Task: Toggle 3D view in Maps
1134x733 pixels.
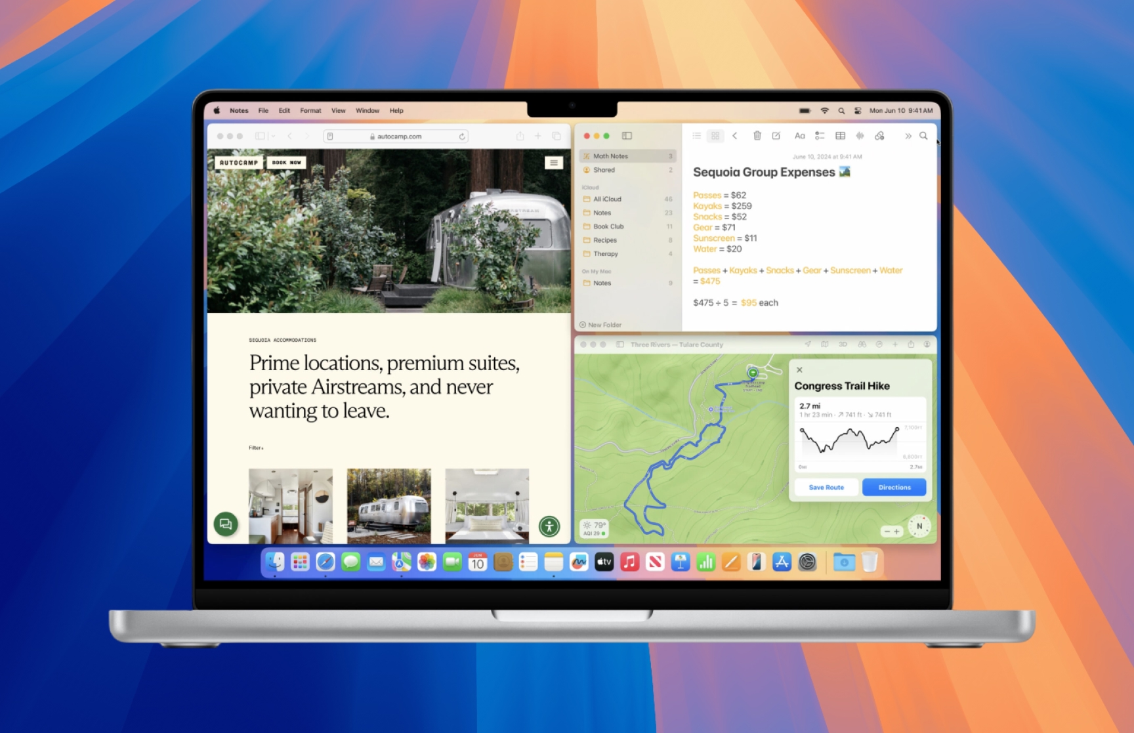Action: (x=843, y=344)
